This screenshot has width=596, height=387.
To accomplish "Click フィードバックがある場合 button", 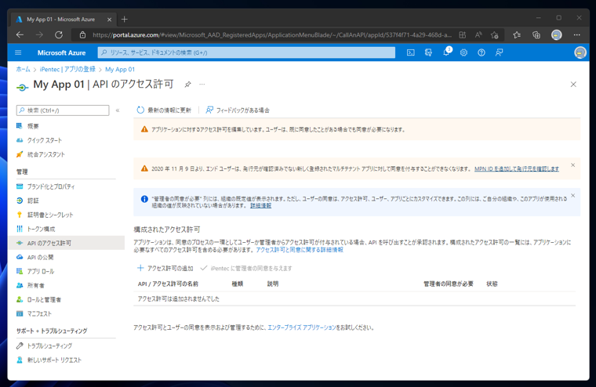I will (238, 110).
